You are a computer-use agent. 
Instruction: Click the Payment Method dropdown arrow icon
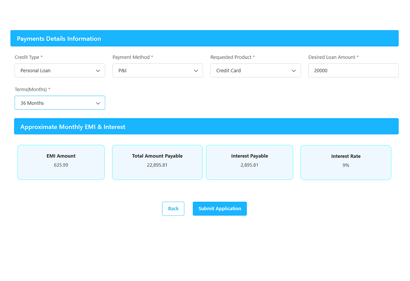click(x=196, y=70)
